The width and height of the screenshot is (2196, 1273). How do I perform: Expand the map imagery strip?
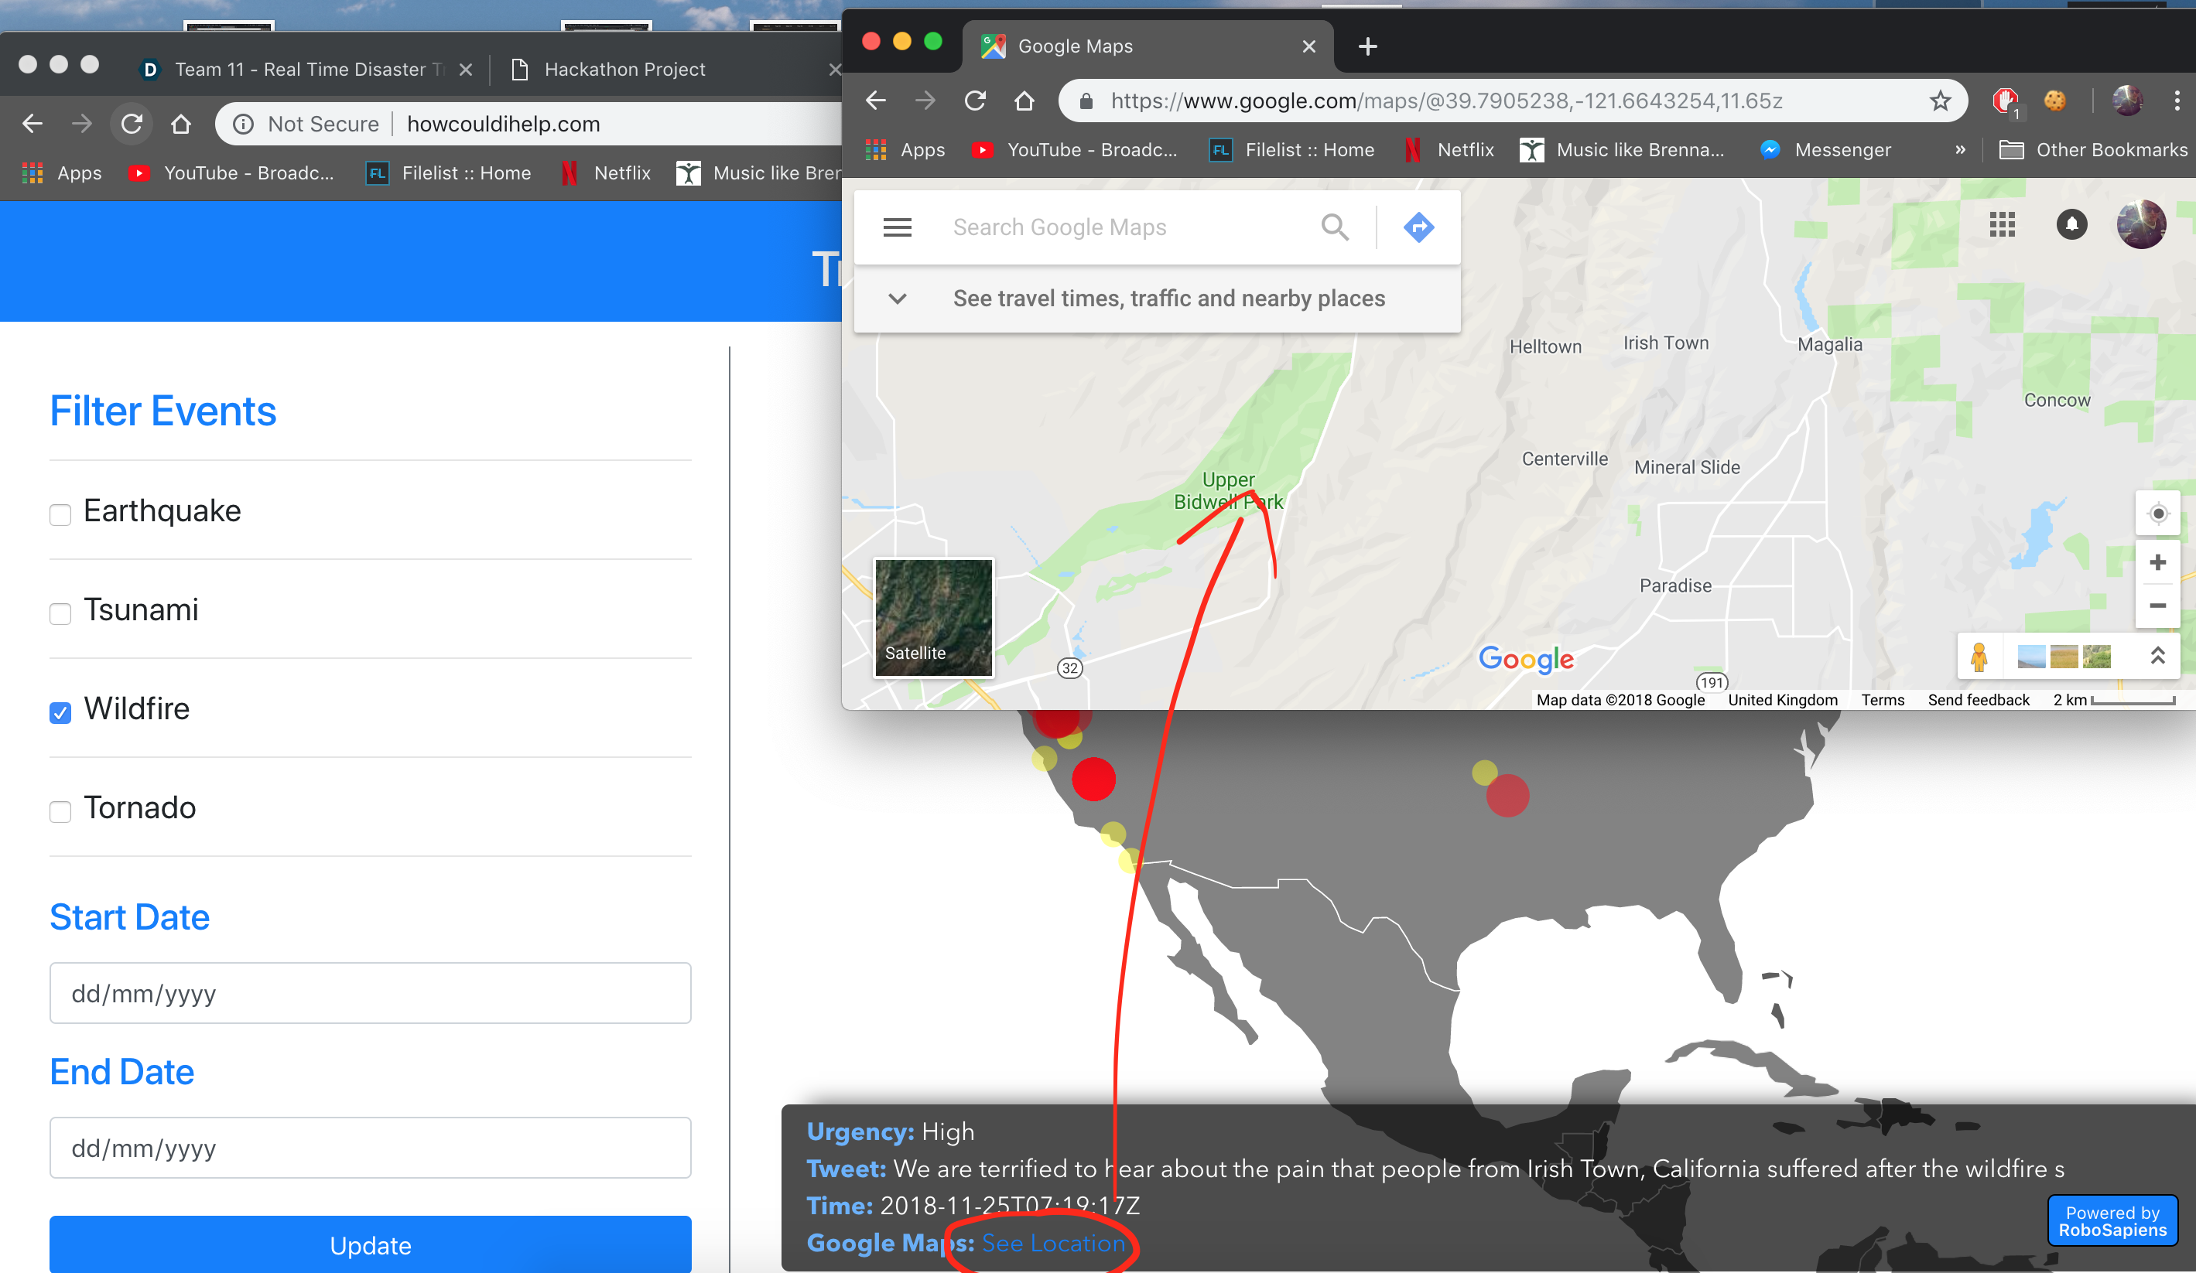pyautogui.click(x=2157, y=656)
